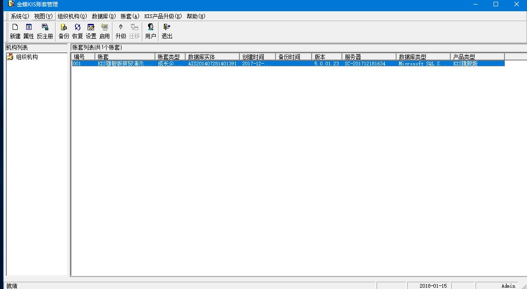Click the 2018-01-15 date in status bar
Screen dimensions: 527x289
coord(433,286)
